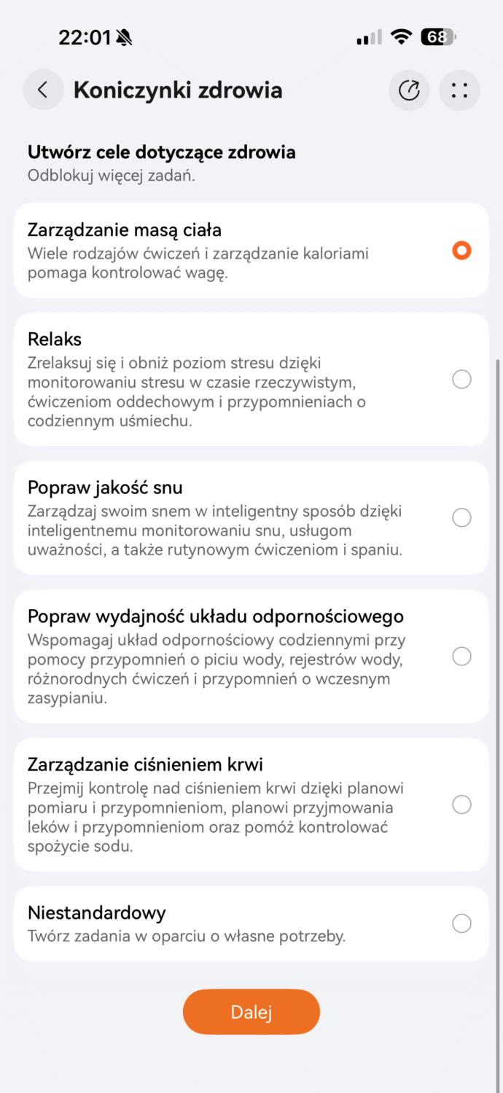Tap the Popraw jakość snu description text
The height and width of the screenshot is (1093, 503).
(x=215, y=530)
